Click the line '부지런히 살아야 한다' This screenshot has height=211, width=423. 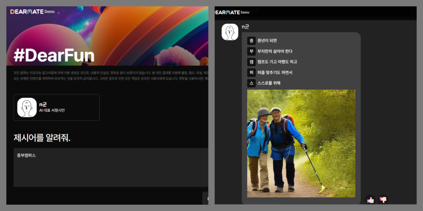point(275,51)
